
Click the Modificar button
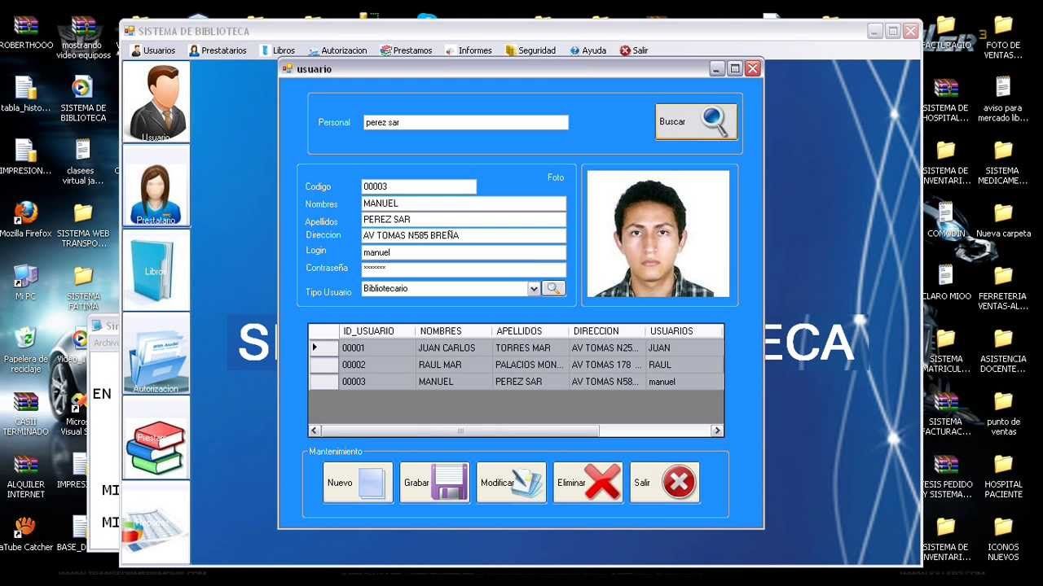511,483
